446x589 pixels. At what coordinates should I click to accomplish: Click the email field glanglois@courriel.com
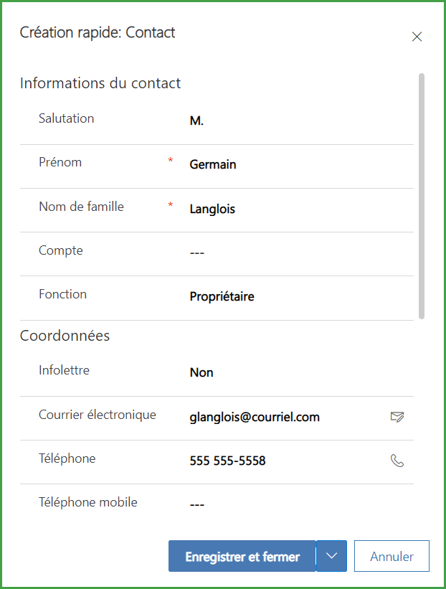point(255,417)
